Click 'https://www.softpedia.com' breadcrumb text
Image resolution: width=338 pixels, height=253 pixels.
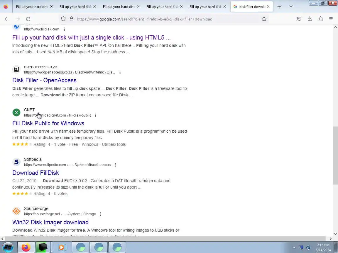tap(45, 165)
